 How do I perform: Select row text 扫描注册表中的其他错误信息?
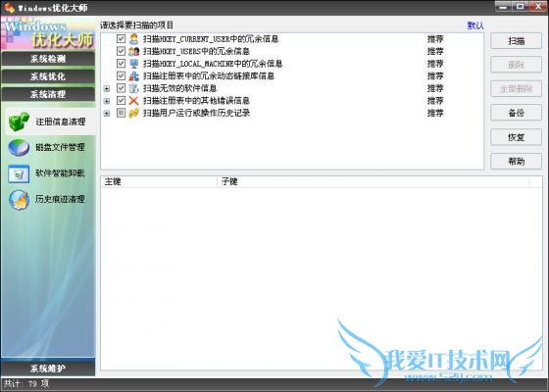click(196, 101)
